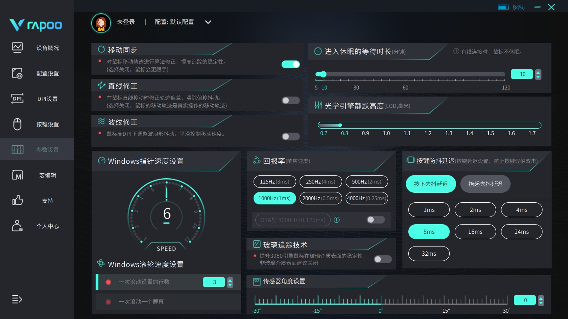568x319 pixels.
Task: Click the DPI设置 icon in sidebar
Action: [17, 99]
